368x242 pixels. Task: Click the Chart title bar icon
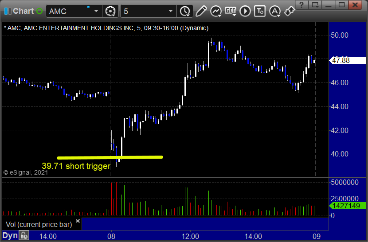tap(8, 11)
